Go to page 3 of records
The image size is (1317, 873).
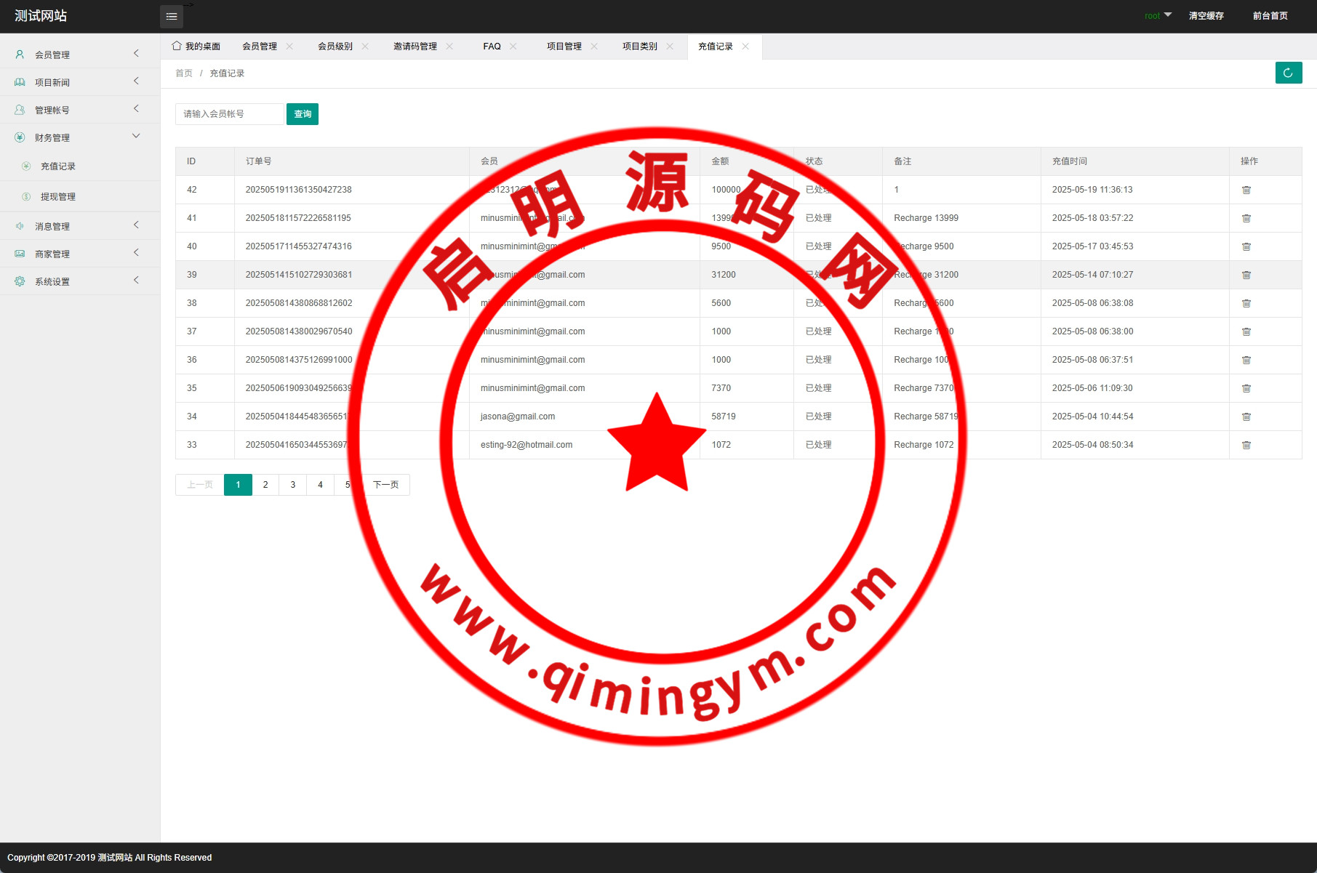pos(292,485)
